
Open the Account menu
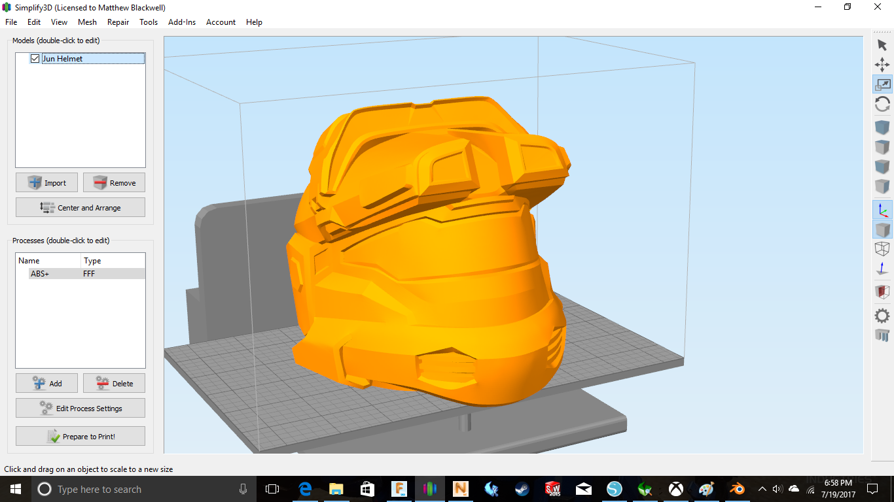tap(221, 22)
